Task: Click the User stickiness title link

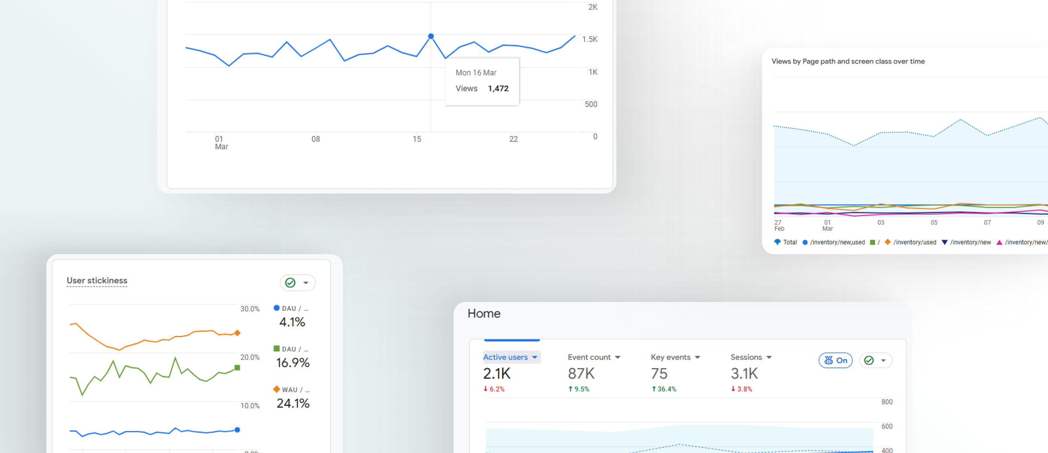Action: [x=97, y=280]
